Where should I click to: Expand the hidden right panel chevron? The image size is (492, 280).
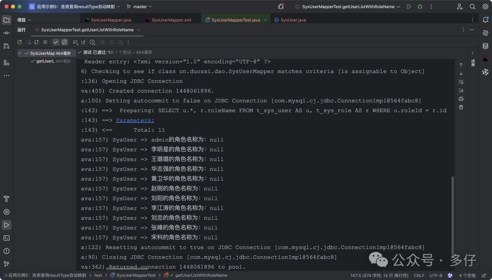[472, 53]
